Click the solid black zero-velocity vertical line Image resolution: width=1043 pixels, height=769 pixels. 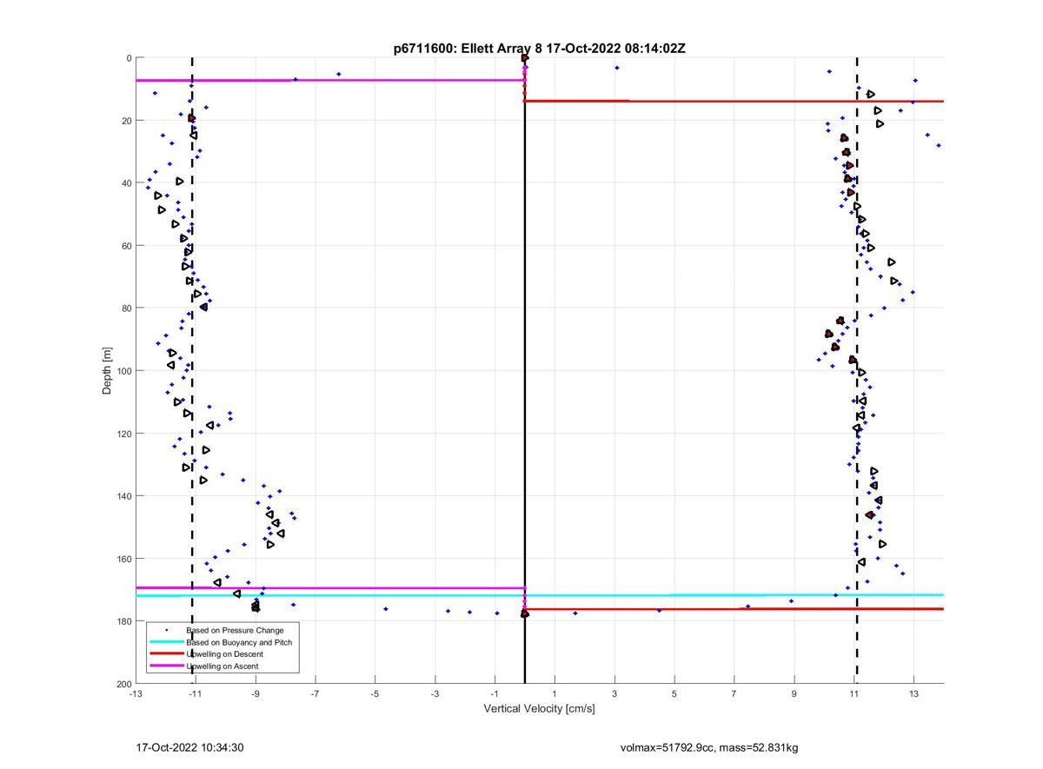coord(525,371)
